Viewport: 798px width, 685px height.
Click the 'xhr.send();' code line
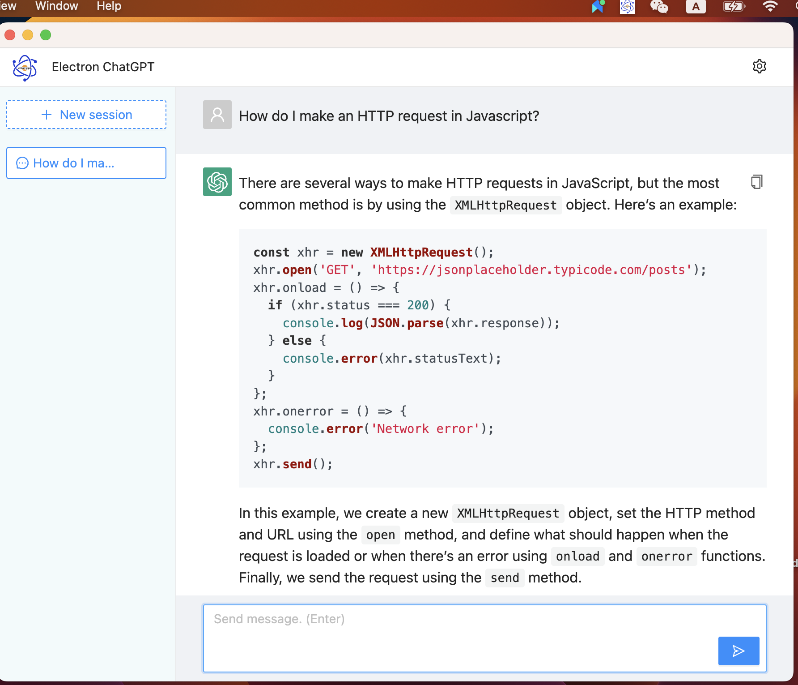pyautogui.click(x=293, y=464)
